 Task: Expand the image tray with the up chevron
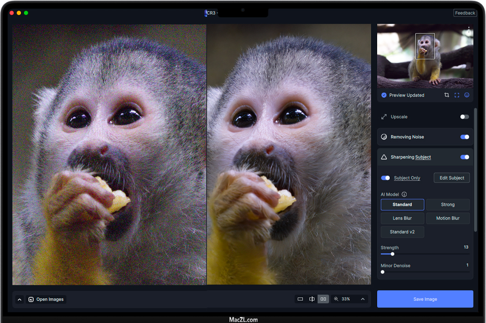[20, 300]
